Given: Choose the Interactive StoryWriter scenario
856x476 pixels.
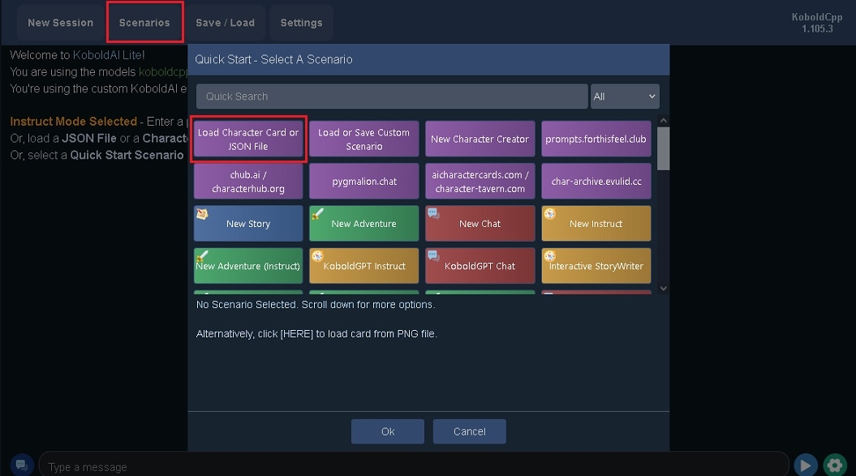Looking at the screenshot, I should coord(596,266).
